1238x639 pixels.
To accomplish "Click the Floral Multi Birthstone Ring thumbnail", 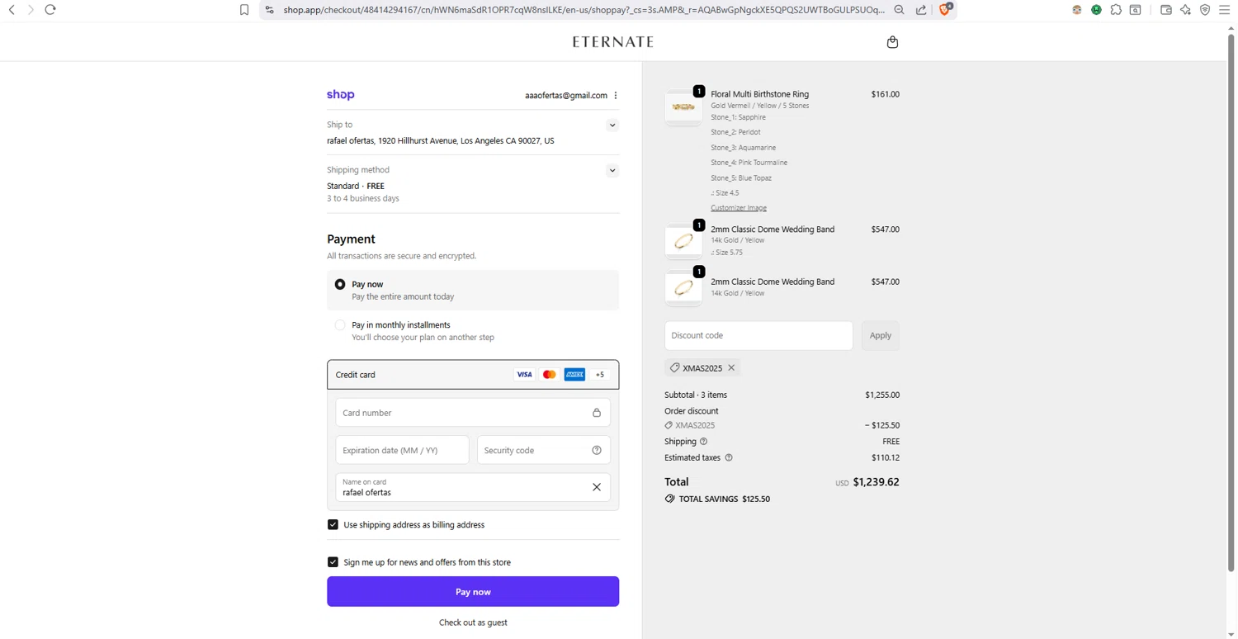I will coord(683,107).
